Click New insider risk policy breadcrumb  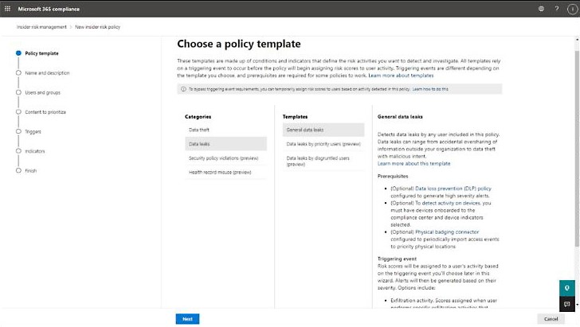pos(98,27)
